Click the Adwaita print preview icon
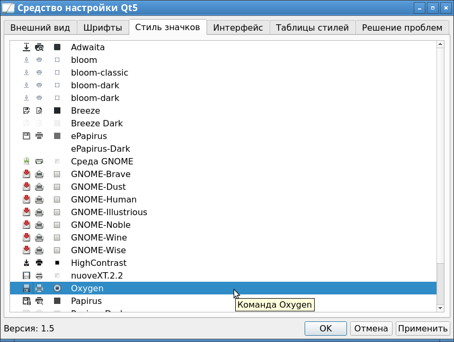This screenshot has height=342, width=454. pyautogui.click(x=39, y=47)
